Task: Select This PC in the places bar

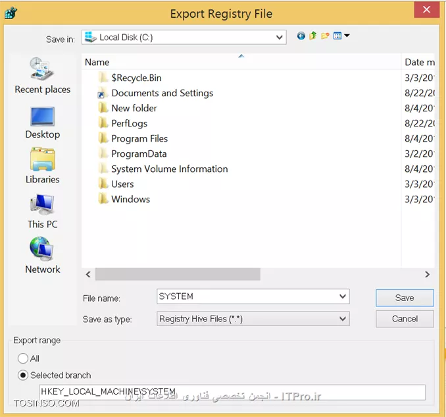Action: [x=42, y=211]
